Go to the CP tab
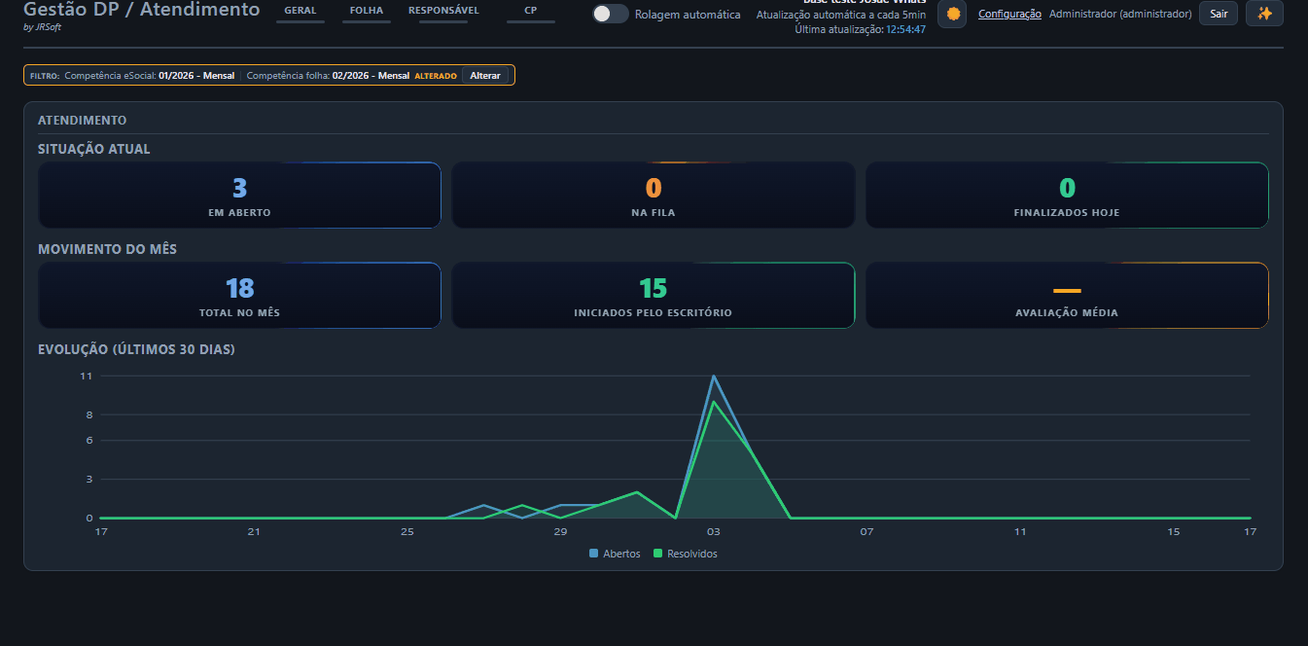Viewport: 1308px width, 646px height. (531, 12)
